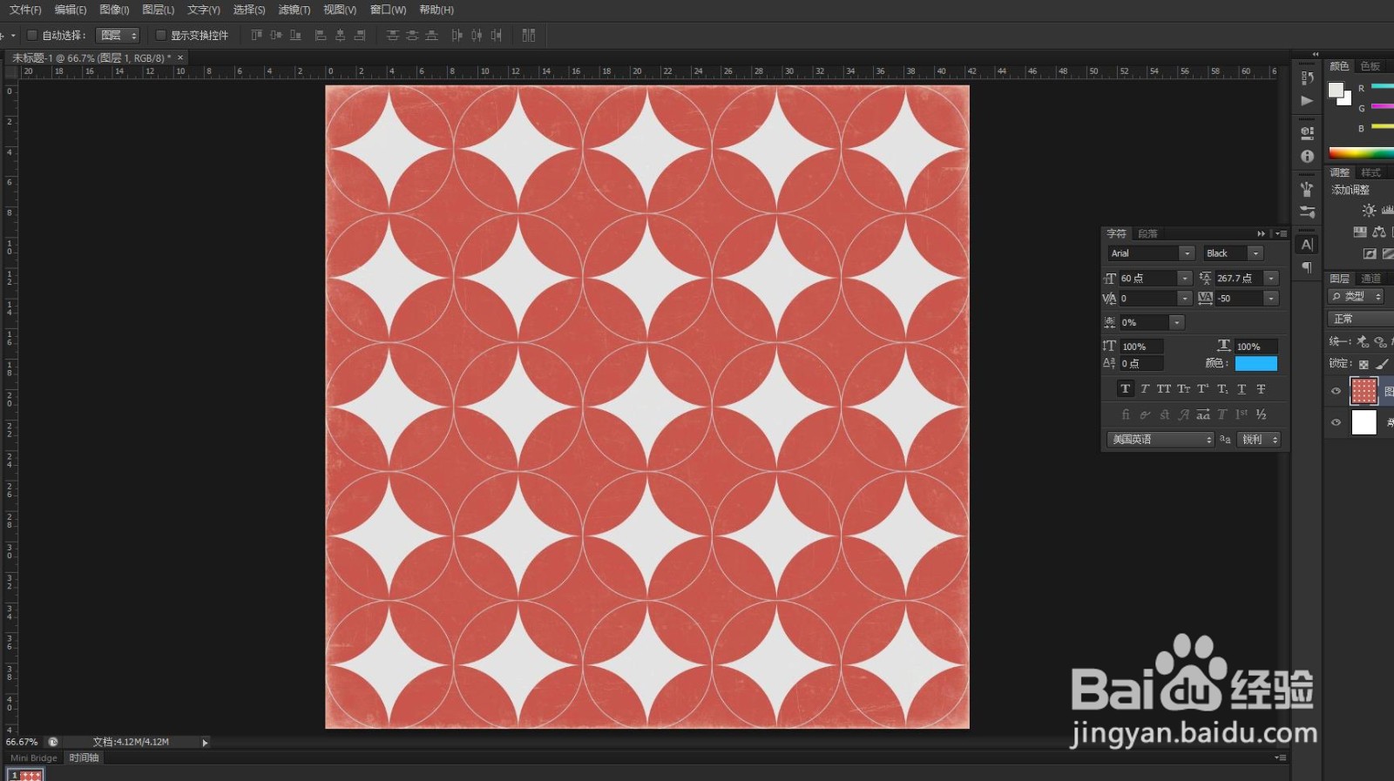Open the Character panel flyout menu
This screenshot has height=781, width=1394.
[1282, 234]
